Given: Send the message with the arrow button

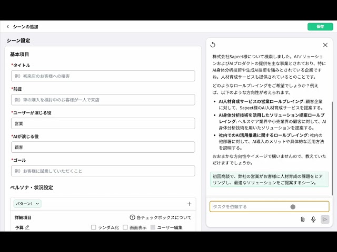Looking at the screenshot, I should click(x=325, y=219).
